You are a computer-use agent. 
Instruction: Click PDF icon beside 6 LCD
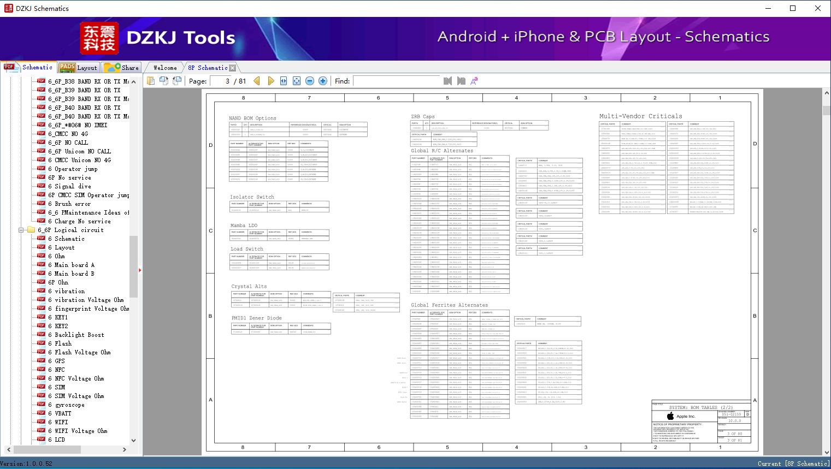pos(41,439)
